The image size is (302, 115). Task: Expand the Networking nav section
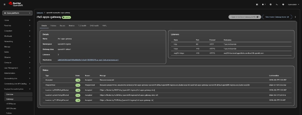pos(17,42)
